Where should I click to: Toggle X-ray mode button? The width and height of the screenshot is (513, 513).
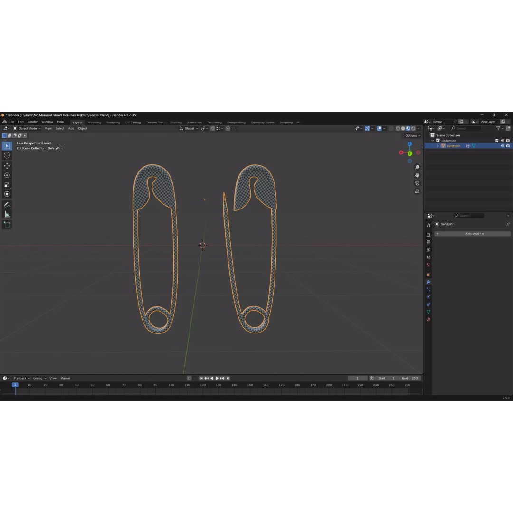point(391,129)
